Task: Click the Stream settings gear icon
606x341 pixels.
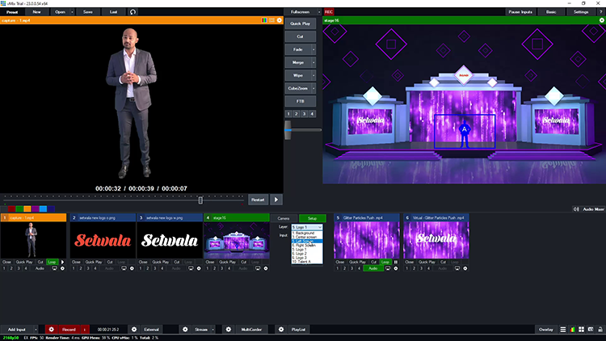Action: (184, 330)
